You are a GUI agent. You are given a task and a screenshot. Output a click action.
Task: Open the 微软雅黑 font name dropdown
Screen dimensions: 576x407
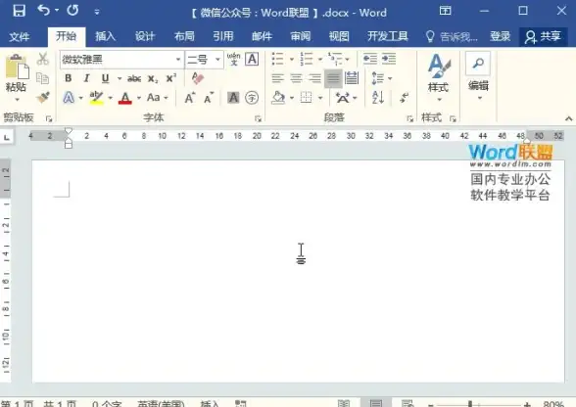[x=178, y=60]
